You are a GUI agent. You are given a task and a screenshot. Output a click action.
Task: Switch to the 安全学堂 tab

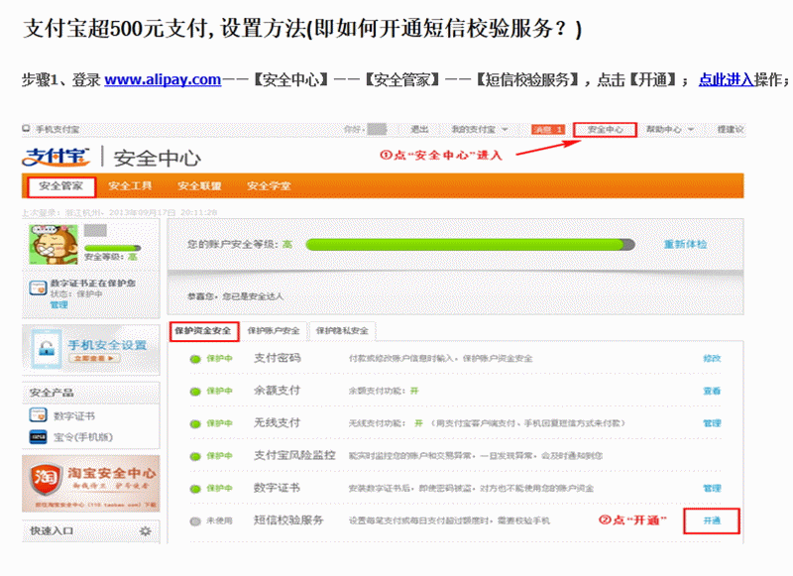coord(269,185)
